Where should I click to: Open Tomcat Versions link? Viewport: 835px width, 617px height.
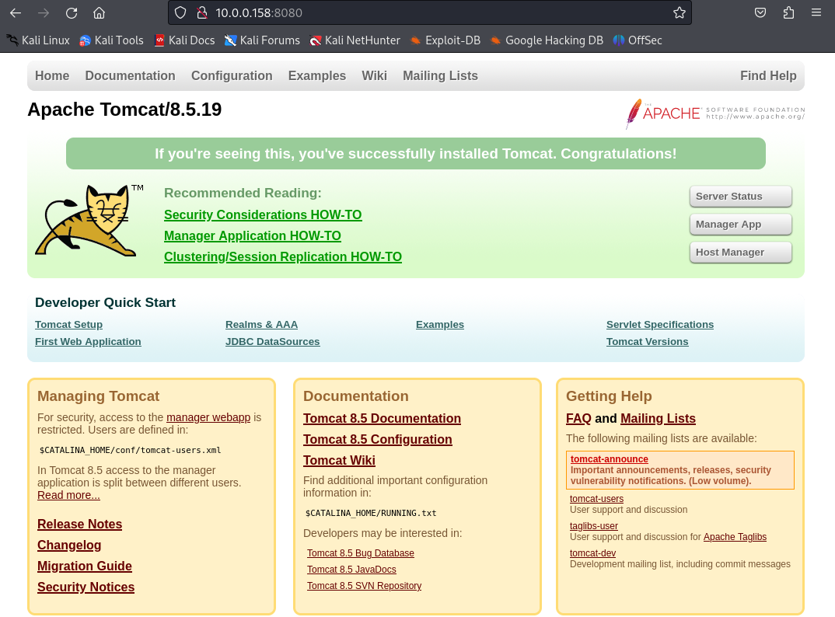point(647,342)
